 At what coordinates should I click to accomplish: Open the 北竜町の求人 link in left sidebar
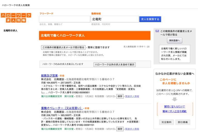11,31
